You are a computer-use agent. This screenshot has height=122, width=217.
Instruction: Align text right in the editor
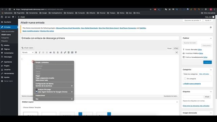point(61,53)
